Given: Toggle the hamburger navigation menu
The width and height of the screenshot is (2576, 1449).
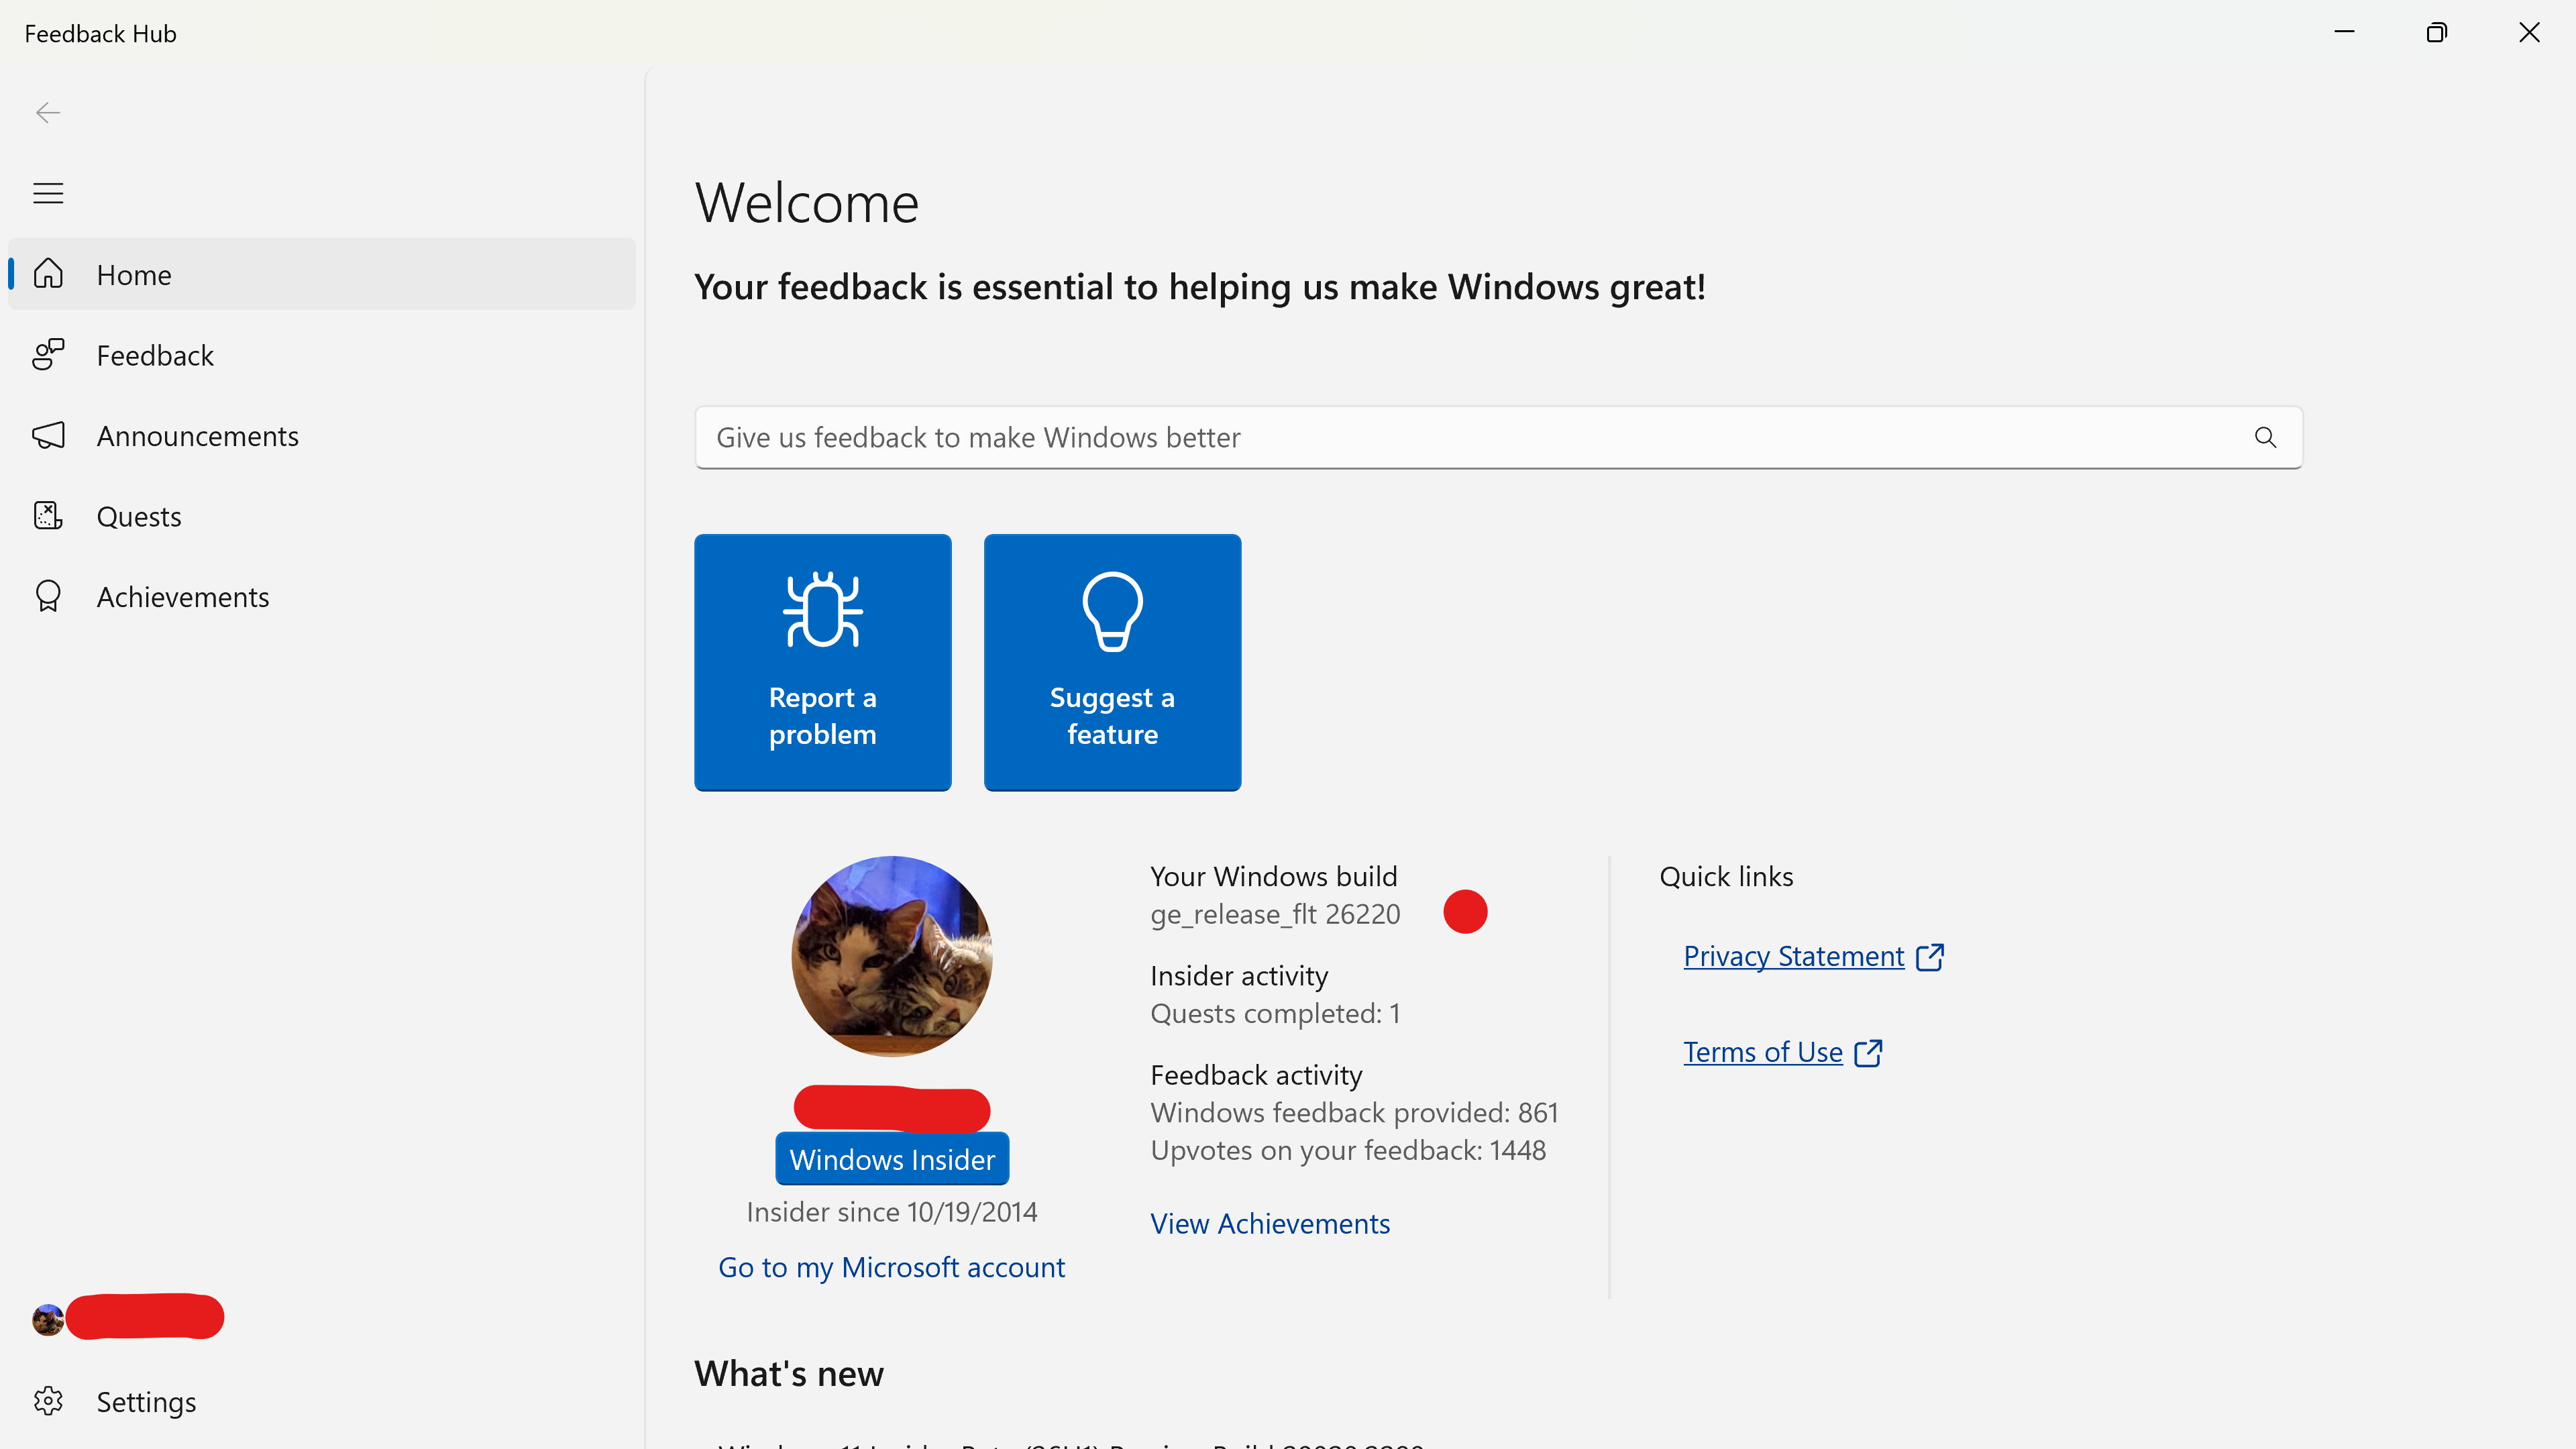Looking at the screenshot, I should [48, 193].
